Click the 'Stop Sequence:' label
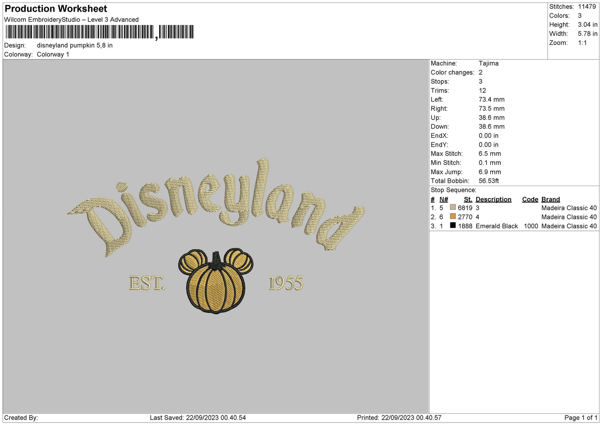 pyautogui.click(x=453, y=190)
